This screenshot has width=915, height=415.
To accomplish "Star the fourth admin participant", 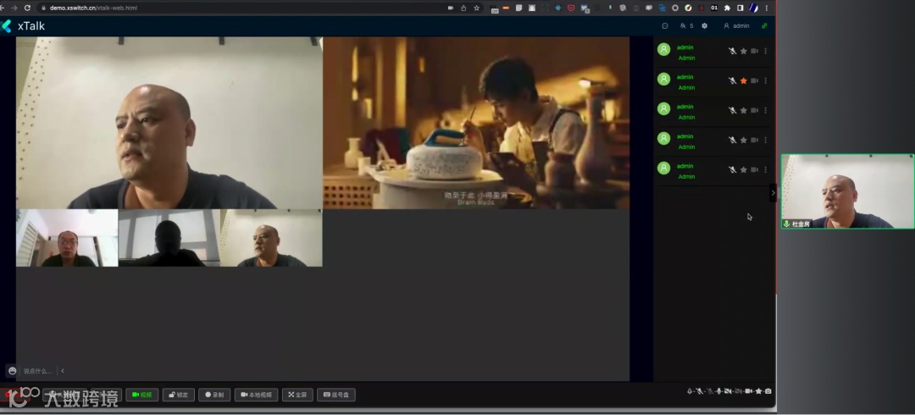I will (744, 140).
